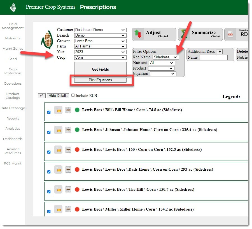The width and height of the screenshot is (252, 229).
Task: Click lock icon on The Hill row
Action: click(x=58, y=189)
